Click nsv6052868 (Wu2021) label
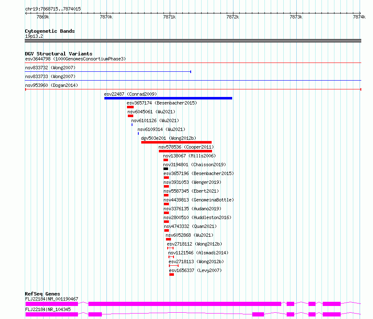The width and height of the screenshot is (373, 319). click(x=189, y=235)
